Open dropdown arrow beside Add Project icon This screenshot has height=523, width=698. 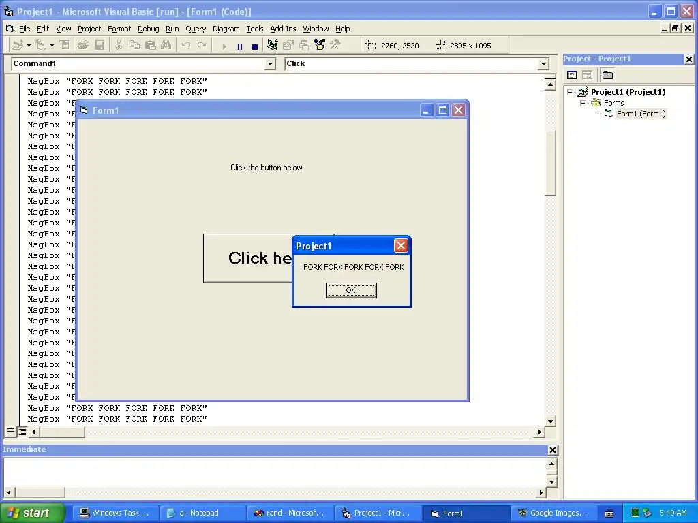coord(29,45)
